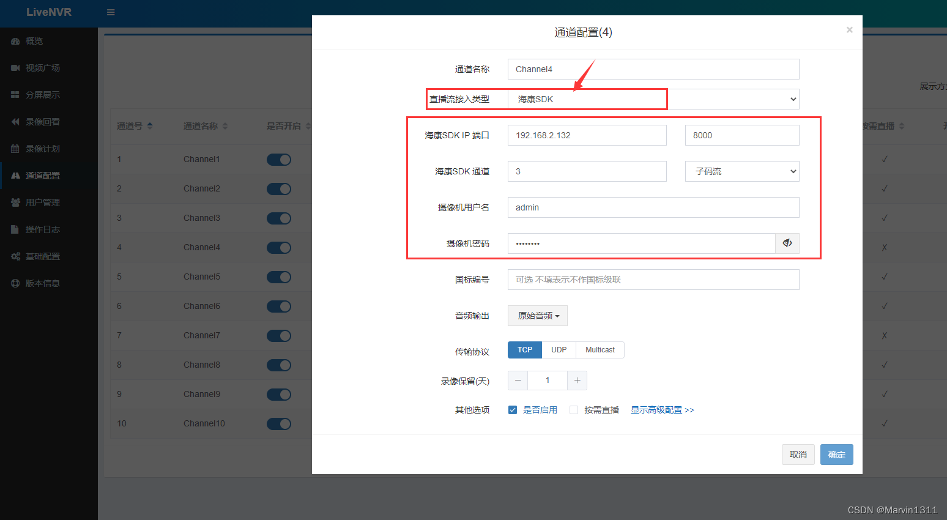Click the 摄像机用户名 field with admin
947x520 pixels.
(653, 207)
